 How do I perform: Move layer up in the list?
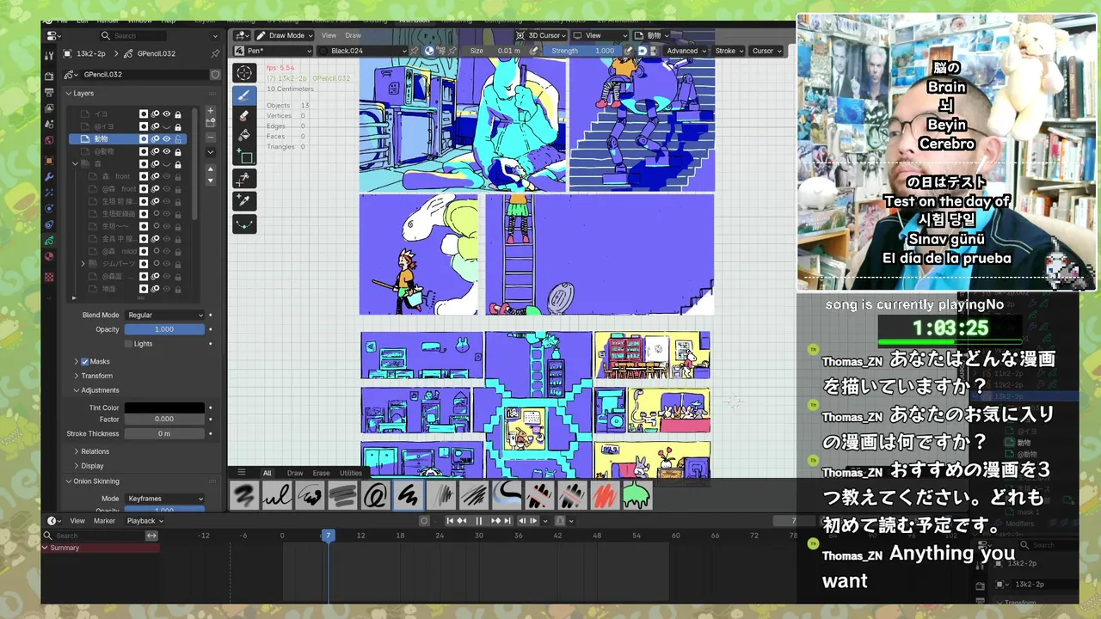pos(210,169)
